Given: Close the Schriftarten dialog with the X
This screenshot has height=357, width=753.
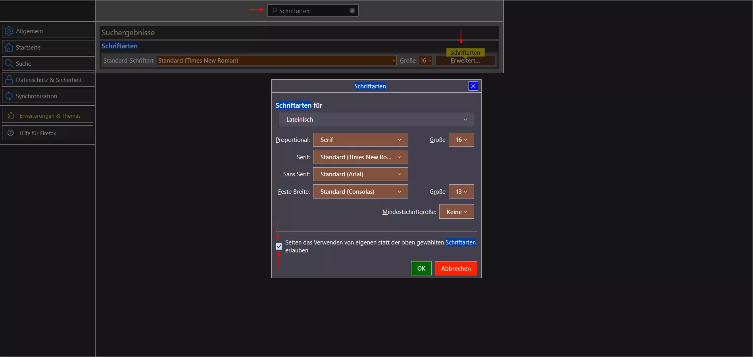Looking at the screenshot, I should tap(473, 86).
